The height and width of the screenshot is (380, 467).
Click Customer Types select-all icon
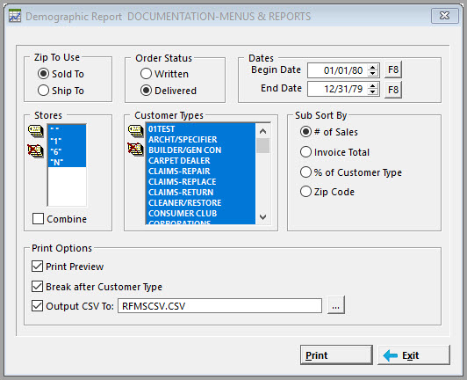click(136, 131)
